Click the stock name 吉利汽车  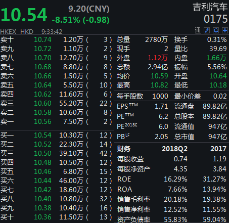(x=210, y=7)
